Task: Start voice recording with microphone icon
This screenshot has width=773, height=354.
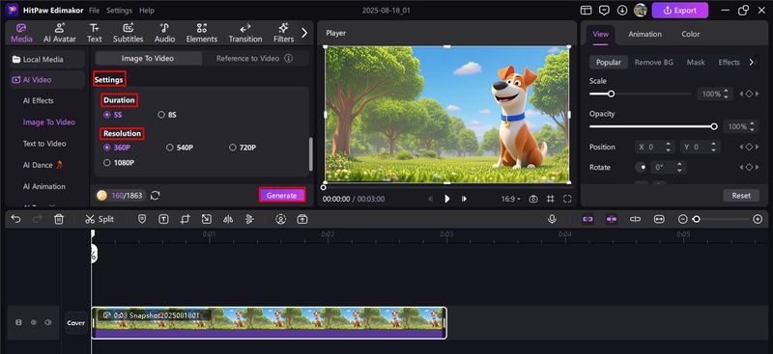Action: (x=552, y=219)
